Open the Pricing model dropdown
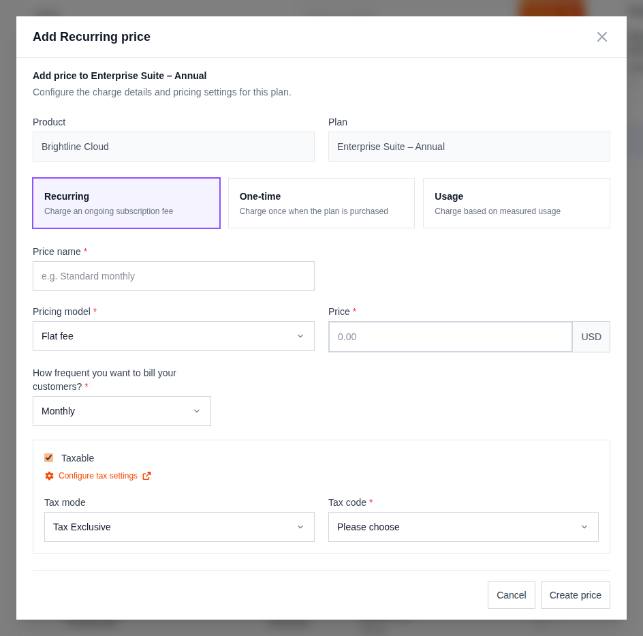 (x=174, y=336)
